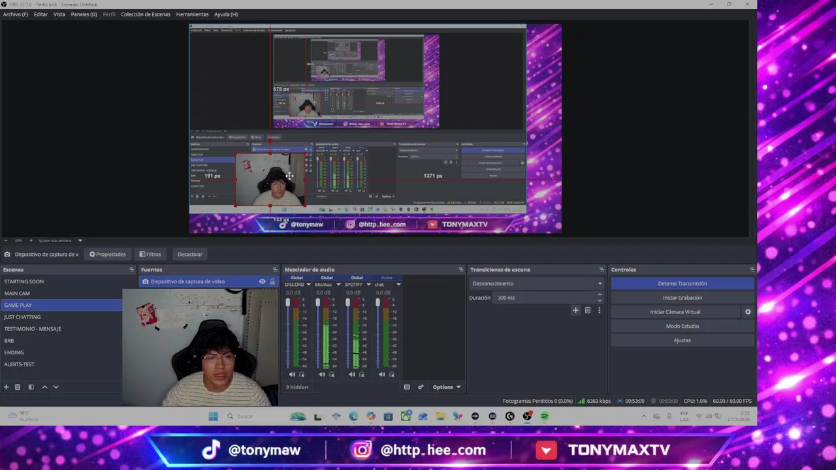Expand the chat channel dropdown arrow
This screenshot has height=470, width=836.
398,285
